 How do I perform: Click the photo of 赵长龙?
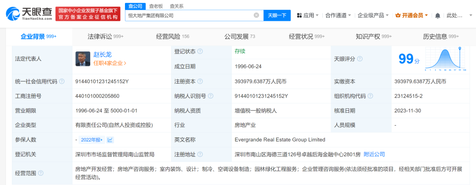coord(83,59)
